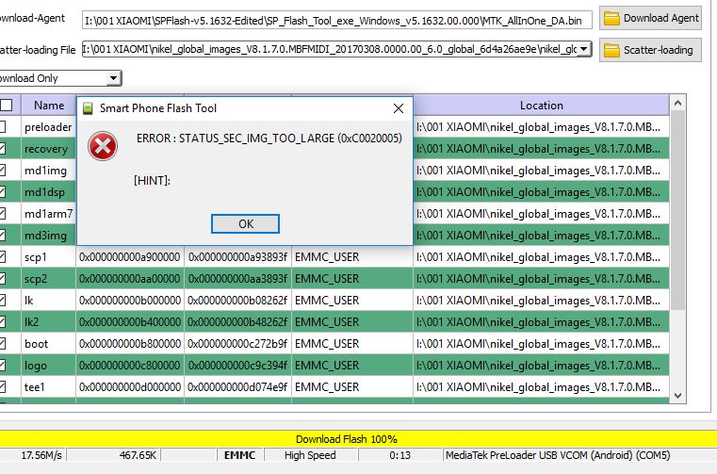Open the Download Only mode dropdown
717x474 pixels.
coord(114,78)
